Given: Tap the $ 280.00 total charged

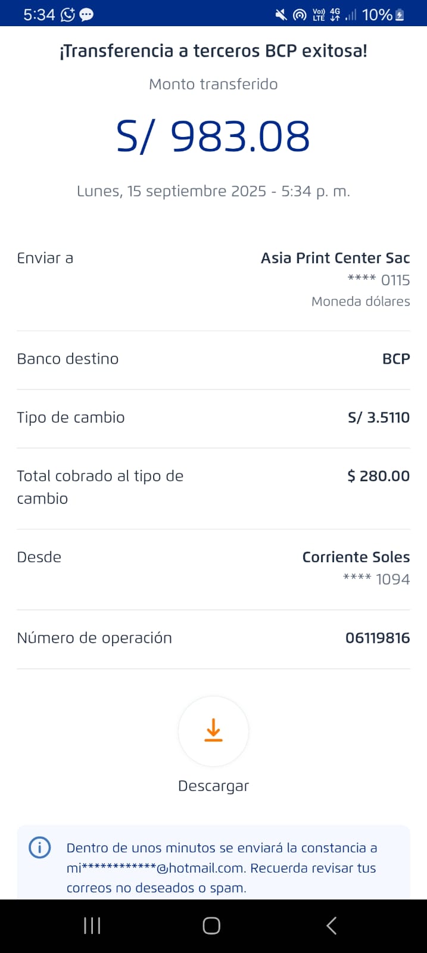Looking at the screenshot, I should click(378, 476).
